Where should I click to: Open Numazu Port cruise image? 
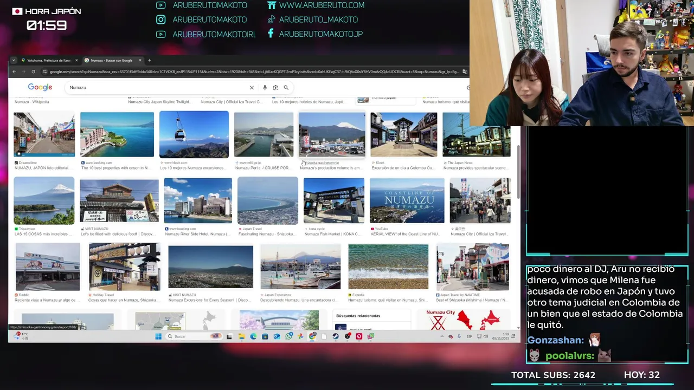click(264, 134)
